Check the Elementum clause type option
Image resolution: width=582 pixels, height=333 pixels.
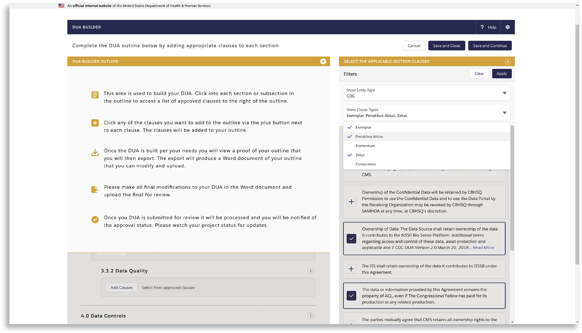[365, 146]
